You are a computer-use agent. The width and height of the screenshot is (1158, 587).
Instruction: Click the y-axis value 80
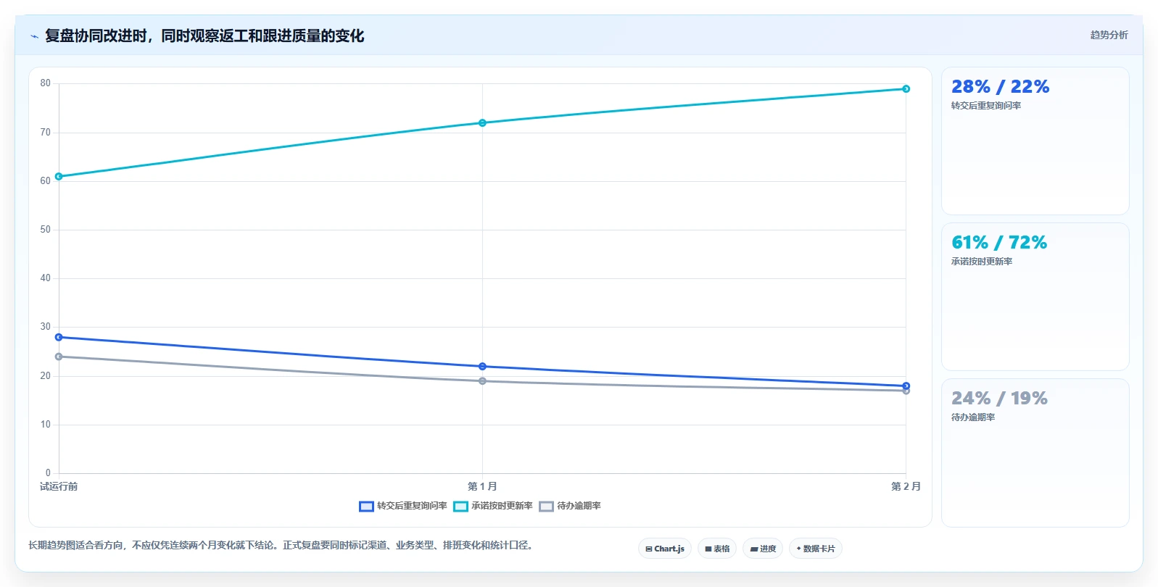pos(46,83)
